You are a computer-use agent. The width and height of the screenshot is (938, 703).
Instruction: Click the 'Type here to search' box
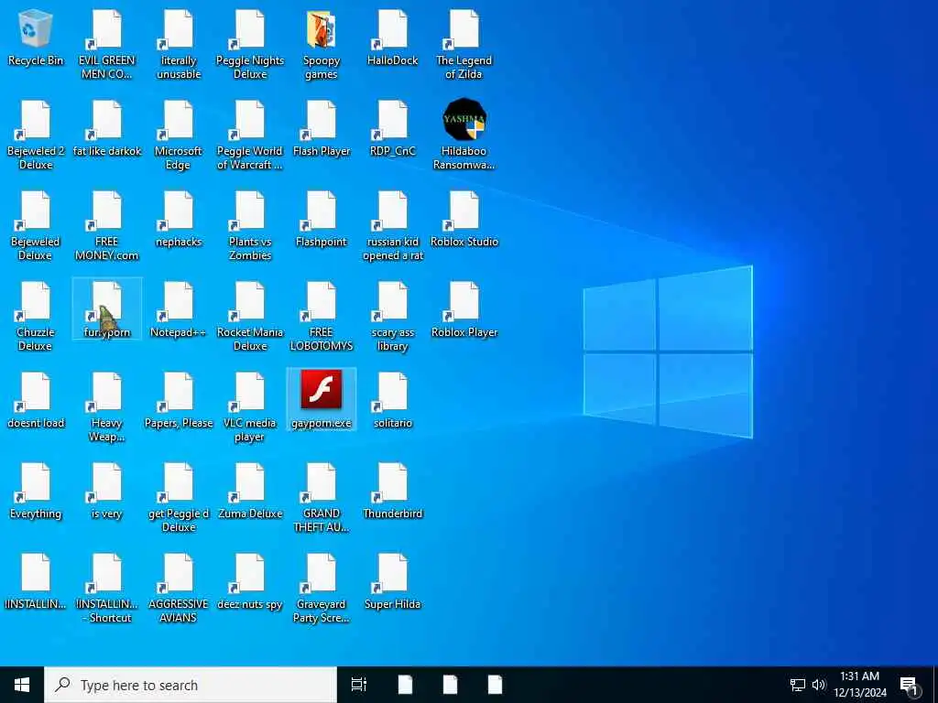191,685
